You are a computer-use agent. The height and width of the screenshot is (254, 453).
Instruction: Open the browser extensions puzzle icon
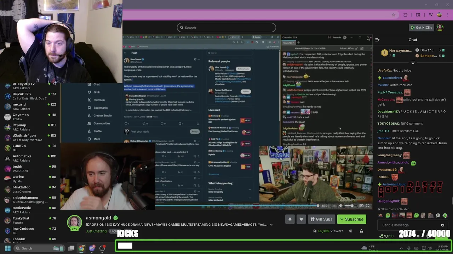[406, 15]
